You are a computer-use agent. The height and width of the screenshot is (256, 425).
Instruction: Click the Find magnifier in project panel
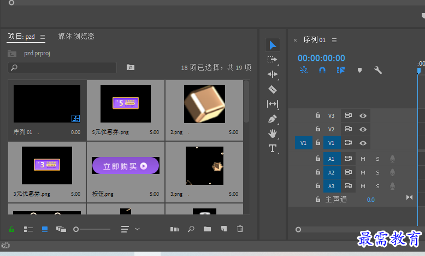click(x=191, y=229)
